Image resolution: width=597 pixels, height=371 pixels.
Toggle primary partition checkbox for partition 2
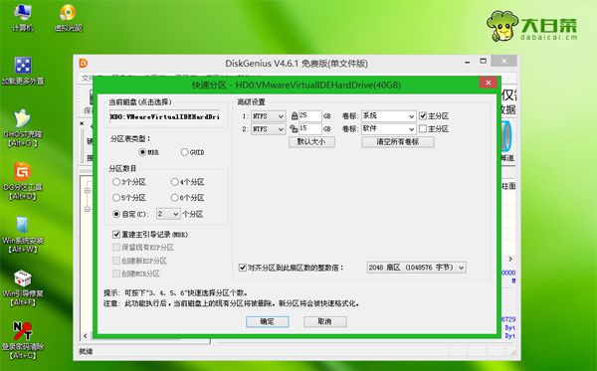coord(423,128)
